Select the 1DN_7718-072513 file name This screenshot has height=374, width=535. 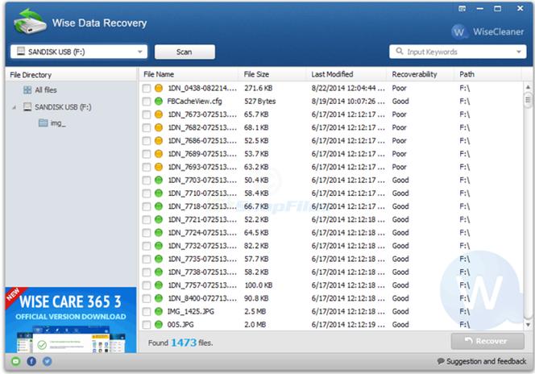[201, 206]
